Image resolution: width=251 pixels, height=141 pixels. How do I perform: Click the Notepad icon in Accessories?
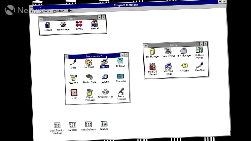[x=120, y=61]
